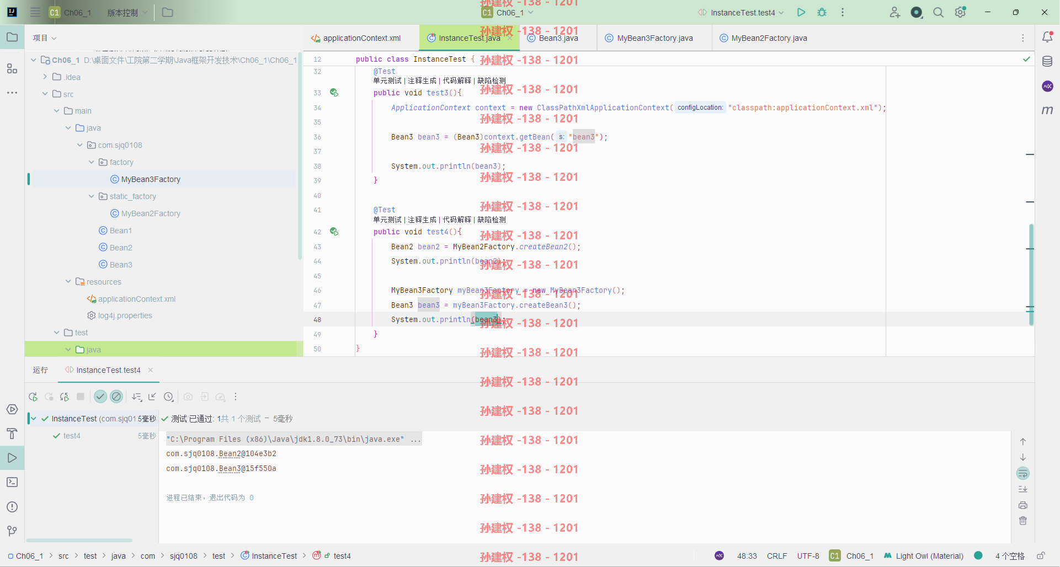
Task: Collapse the resources folder
Action: (68, 281)
